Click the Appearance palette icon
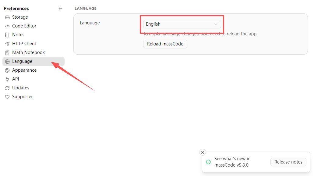 click(7, 70)
